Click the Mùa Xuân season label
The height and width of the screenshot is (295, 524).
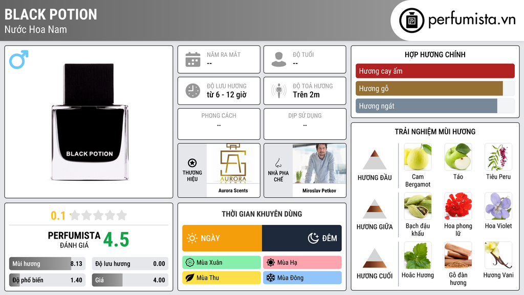[222, 263]
